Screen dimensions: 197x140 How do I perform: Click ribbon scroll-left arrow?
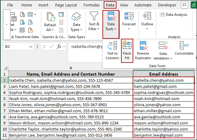pyautogui.click(x=6, y=24)
